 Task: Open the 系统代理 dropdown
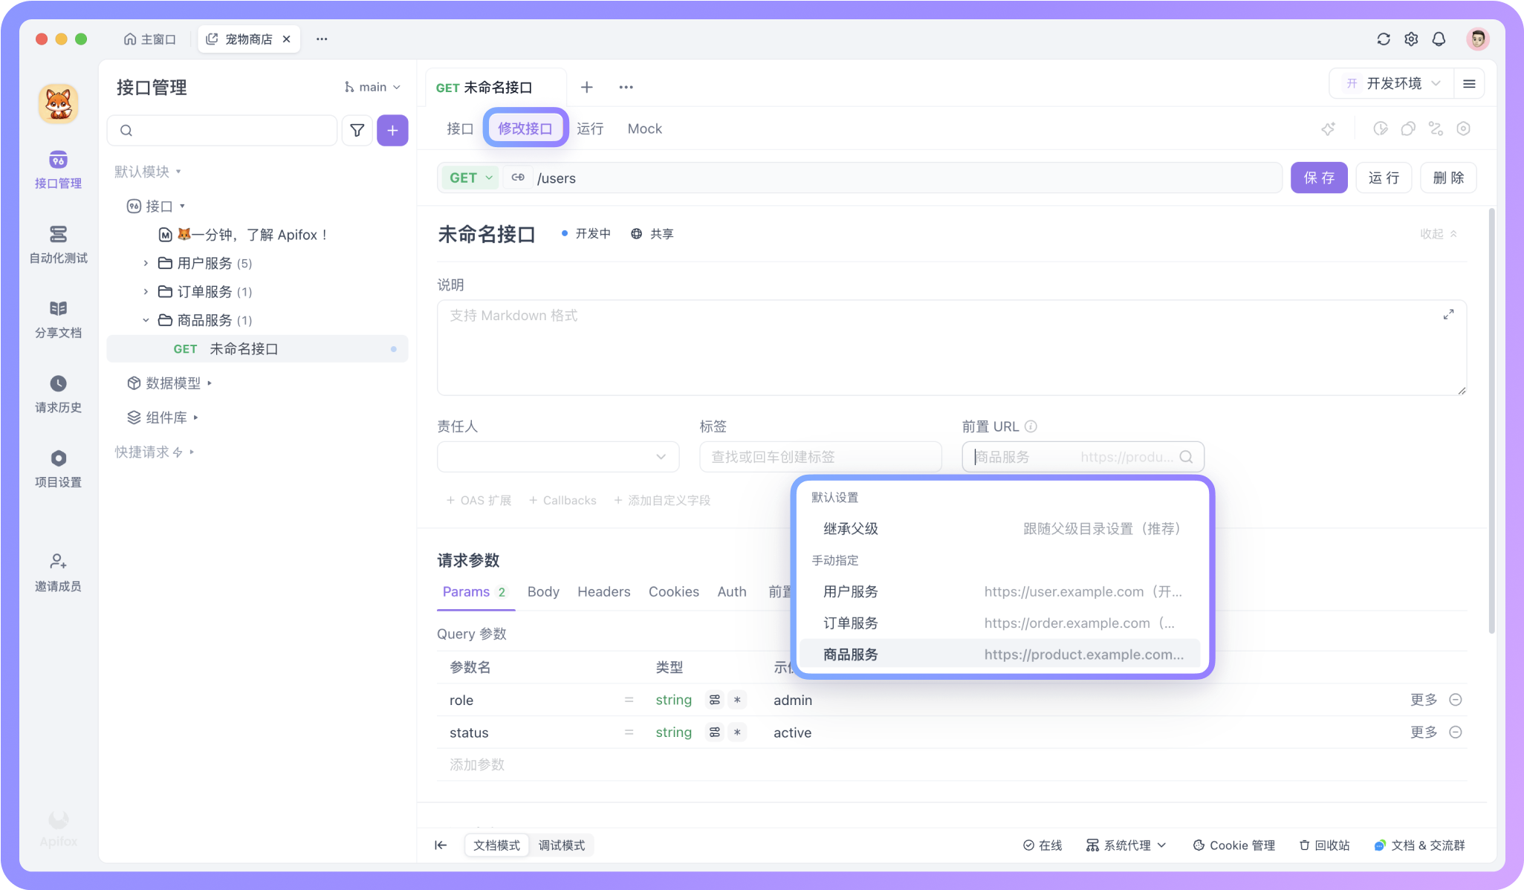coord(1126,845)
